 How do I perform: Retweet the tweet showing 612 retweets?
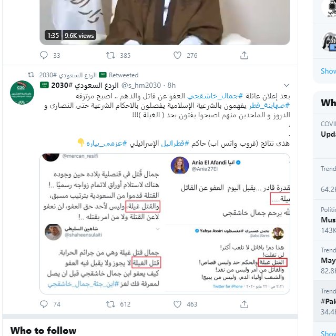110,304
